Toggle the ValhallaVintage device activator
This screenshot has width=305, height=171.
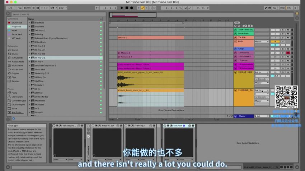[x=54, y=126]
